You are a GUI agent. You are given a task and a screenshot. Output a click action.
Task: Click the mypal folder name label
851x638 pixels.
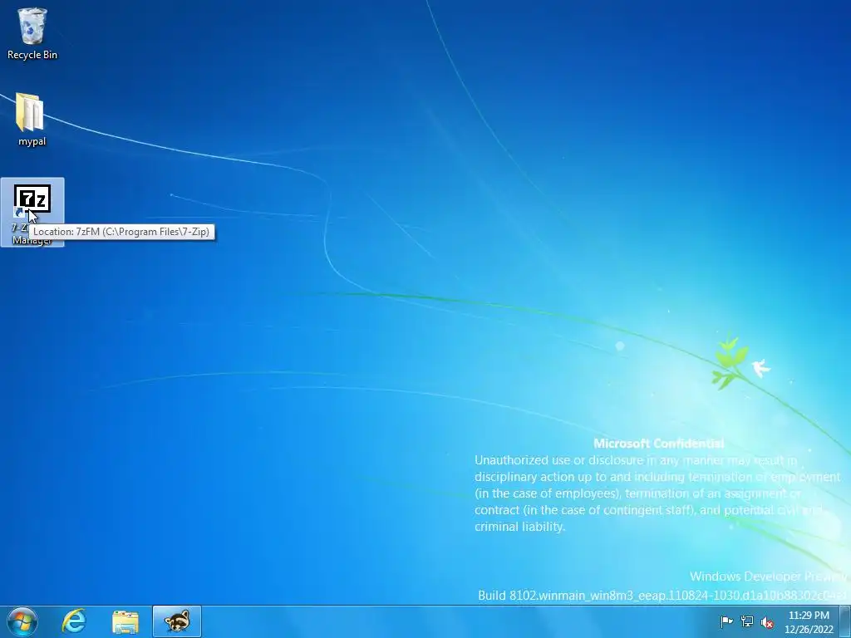(32, 141)
